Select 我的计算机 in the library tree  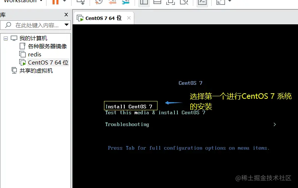pyautogui.click(x=33, y=38)
